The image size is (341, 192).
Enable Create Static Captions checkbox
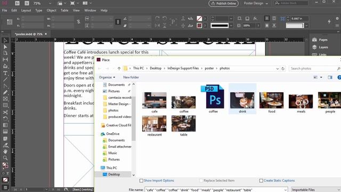click(x=261, y=181)
